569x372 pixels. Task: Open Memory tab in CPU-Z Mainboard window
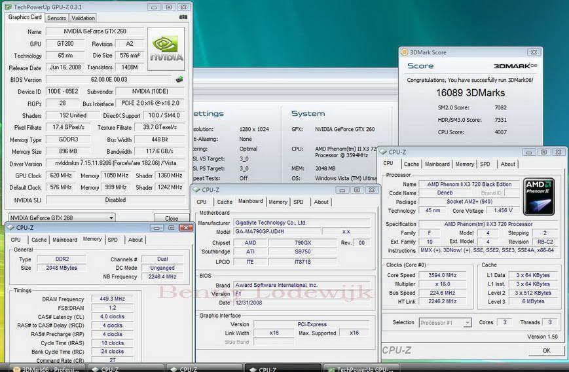(278, 202)
